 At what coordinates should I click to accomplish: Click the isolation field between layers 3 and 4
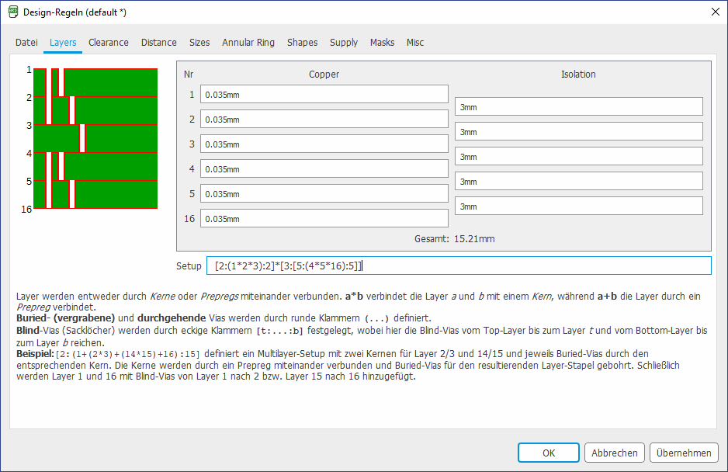[x=578, y=157]
